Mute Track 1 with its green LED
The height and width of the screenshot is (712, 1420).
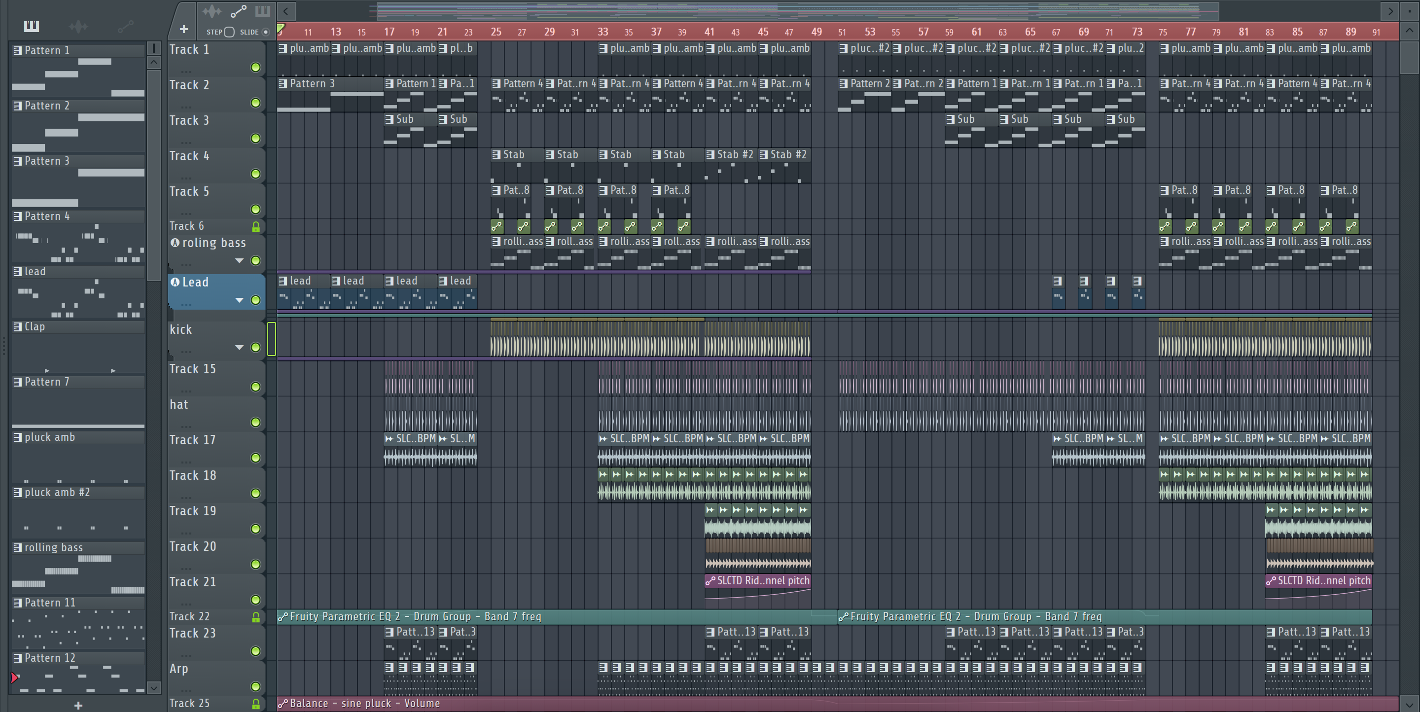click(x=255, y=67)
